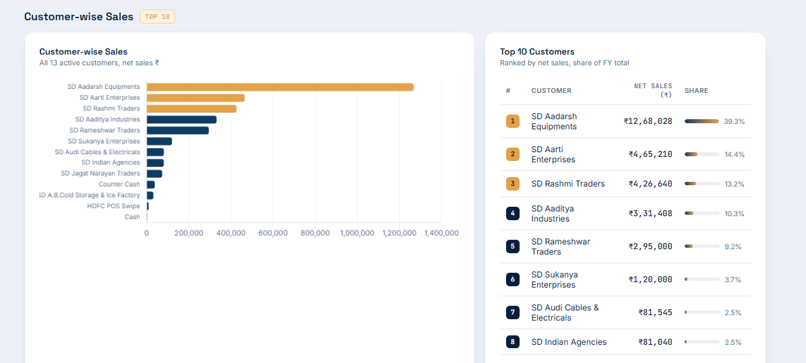Click the ₹81,545 net sales value

tap(656, 312)
